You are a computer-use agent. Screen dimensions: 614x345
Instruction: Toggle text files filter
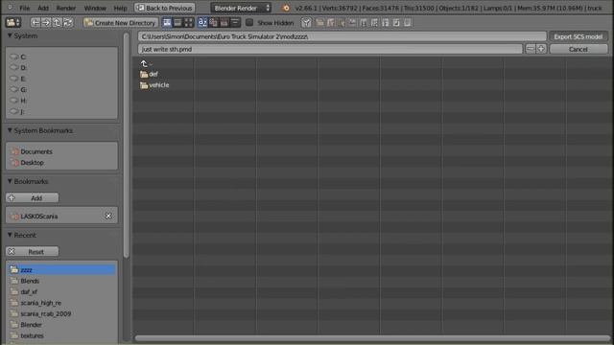pyautogui.click(x=408, y=23)
